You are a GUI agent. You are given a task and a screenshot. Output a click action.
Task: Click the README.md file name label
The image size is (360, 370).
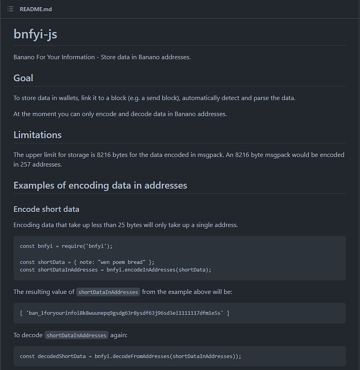(36, 9)
